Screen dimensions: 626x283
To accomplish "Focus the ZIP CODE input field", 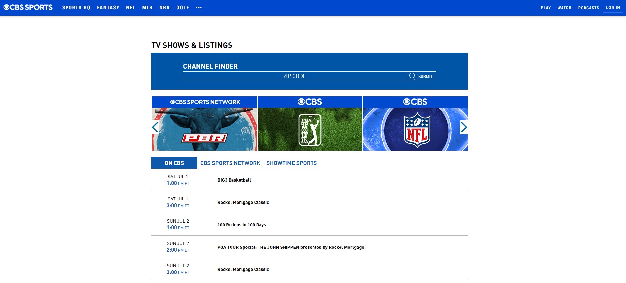I will [x=294, y=76].
